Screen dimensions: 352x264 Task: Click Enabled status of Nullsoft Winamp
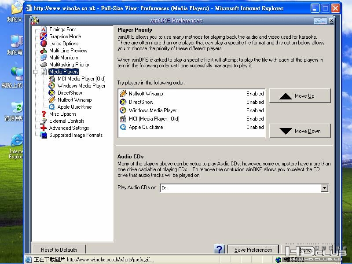[x=255, y=94]
